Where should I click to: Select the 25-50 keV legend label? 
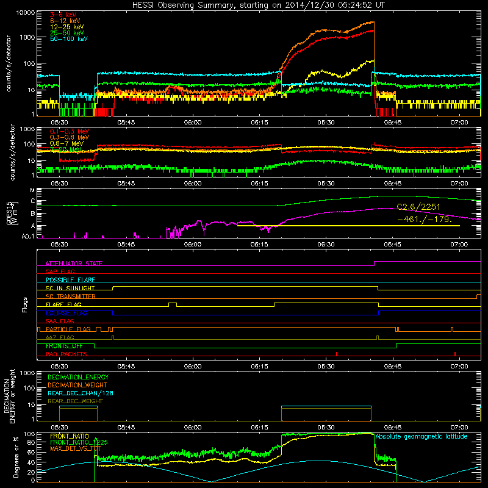point(67,33)
